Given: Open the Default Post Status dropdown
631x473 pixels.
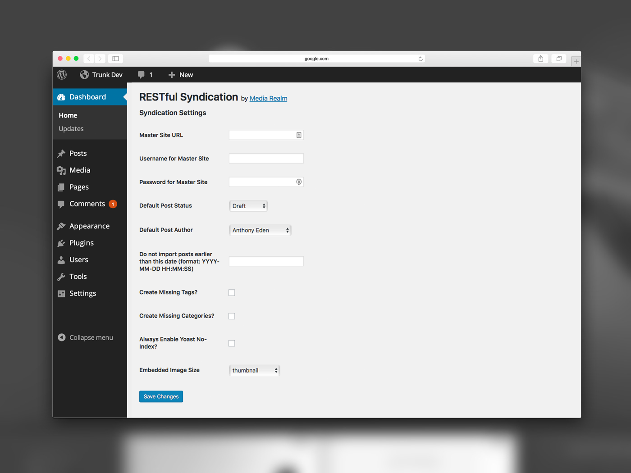Looking at the screenshot, I should pyautogui.click(x=248, y=206).
